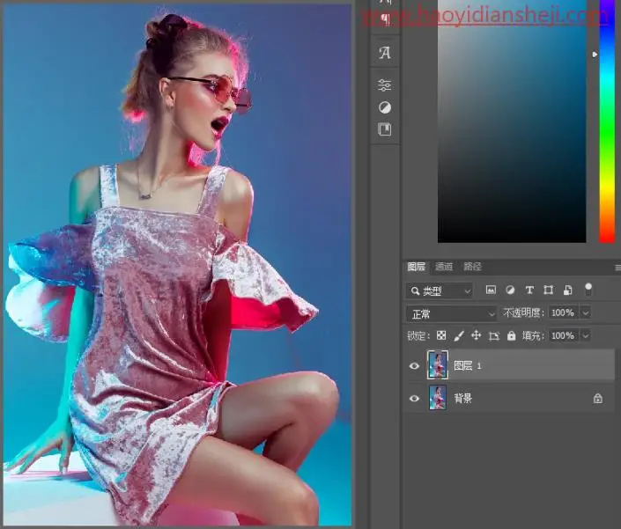Open the Libraries panel icon

click(385, 129)
